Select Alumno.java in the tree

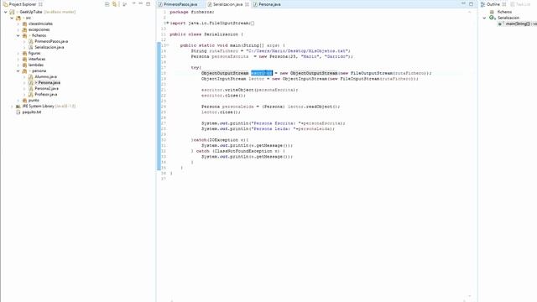coord(45,76)
